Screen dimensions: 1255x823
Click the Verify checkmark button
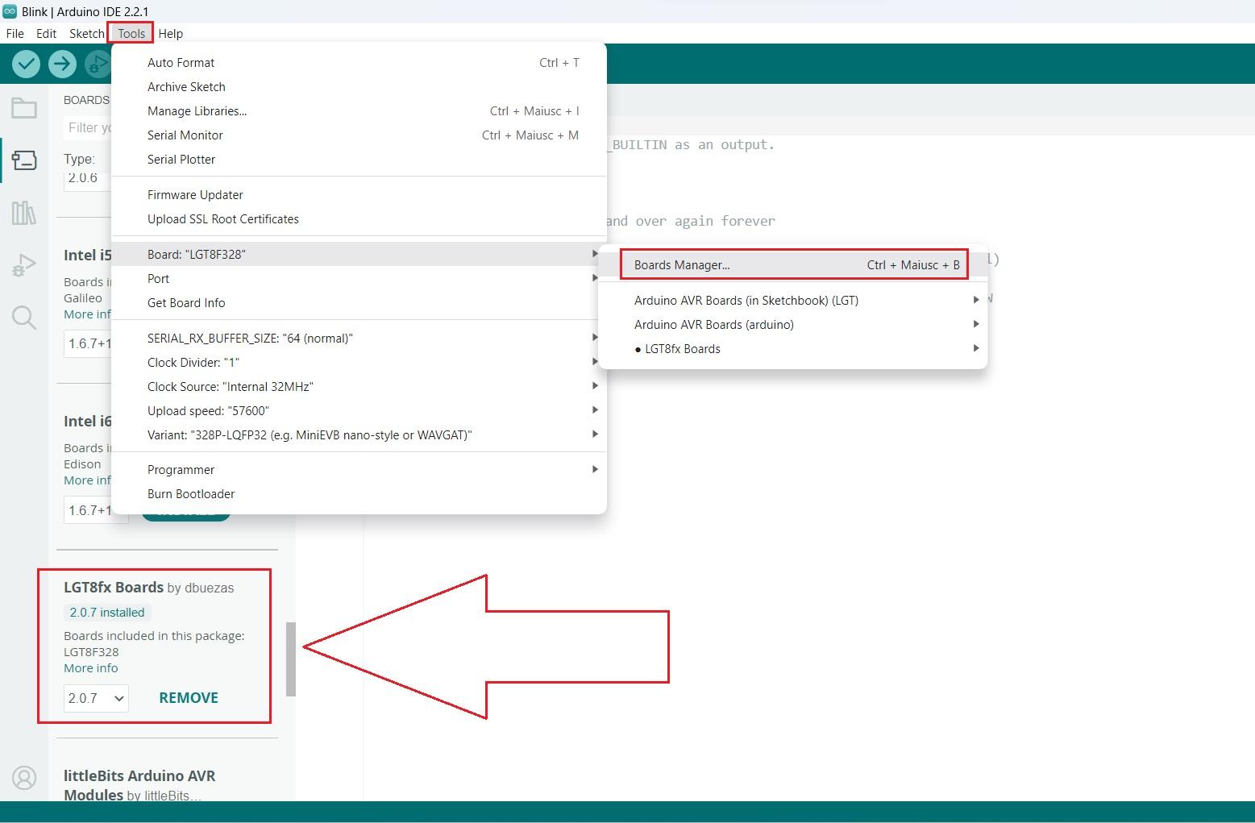(x=26, y=64)
